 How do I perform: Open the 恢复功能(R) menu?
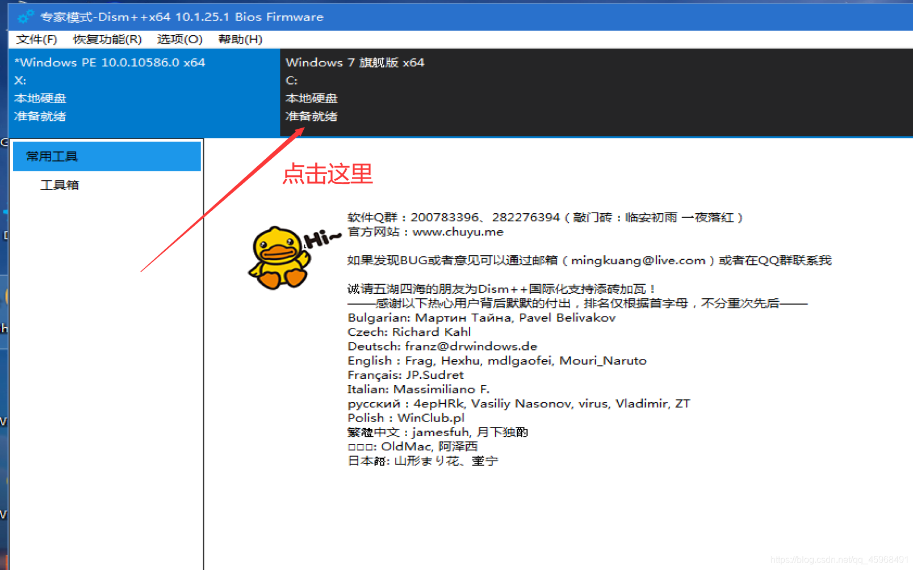107,39
